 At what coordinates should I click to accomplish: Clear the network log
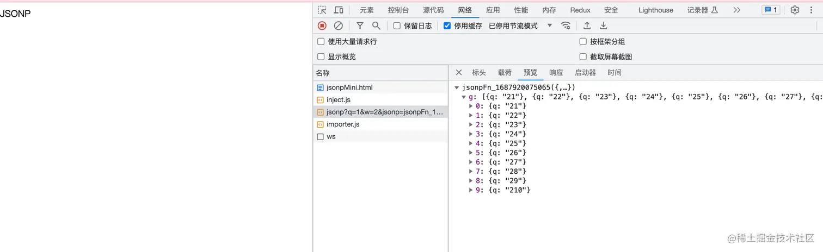point(339,26)
